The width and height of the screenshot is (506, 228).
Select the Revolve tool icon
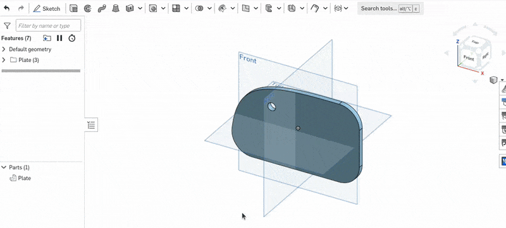(x=87, y=9)
